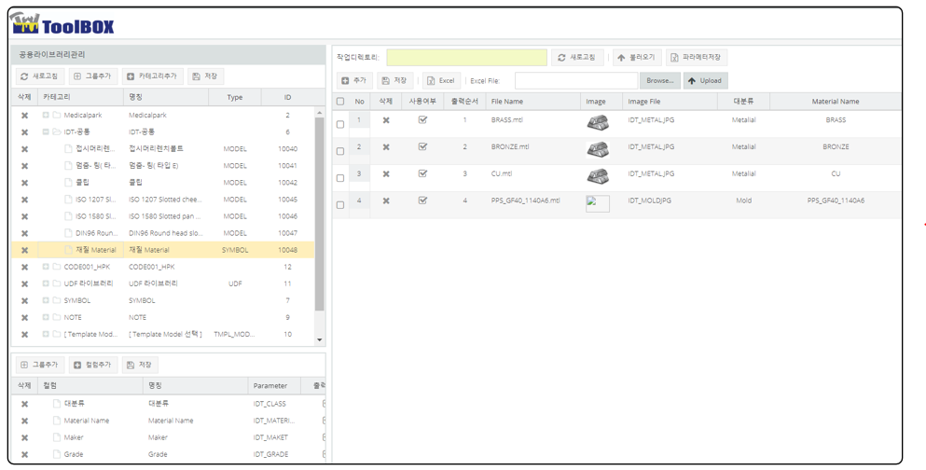Image resolution: width=926 pixels, height=470 pixels.
Task: Delete the ID 10045 ISO 1207 model row
Action: 24,200
